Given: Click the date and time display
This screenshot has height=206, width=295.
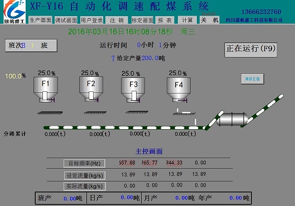Looking at the screenshot, I should [x=131, y=32].
